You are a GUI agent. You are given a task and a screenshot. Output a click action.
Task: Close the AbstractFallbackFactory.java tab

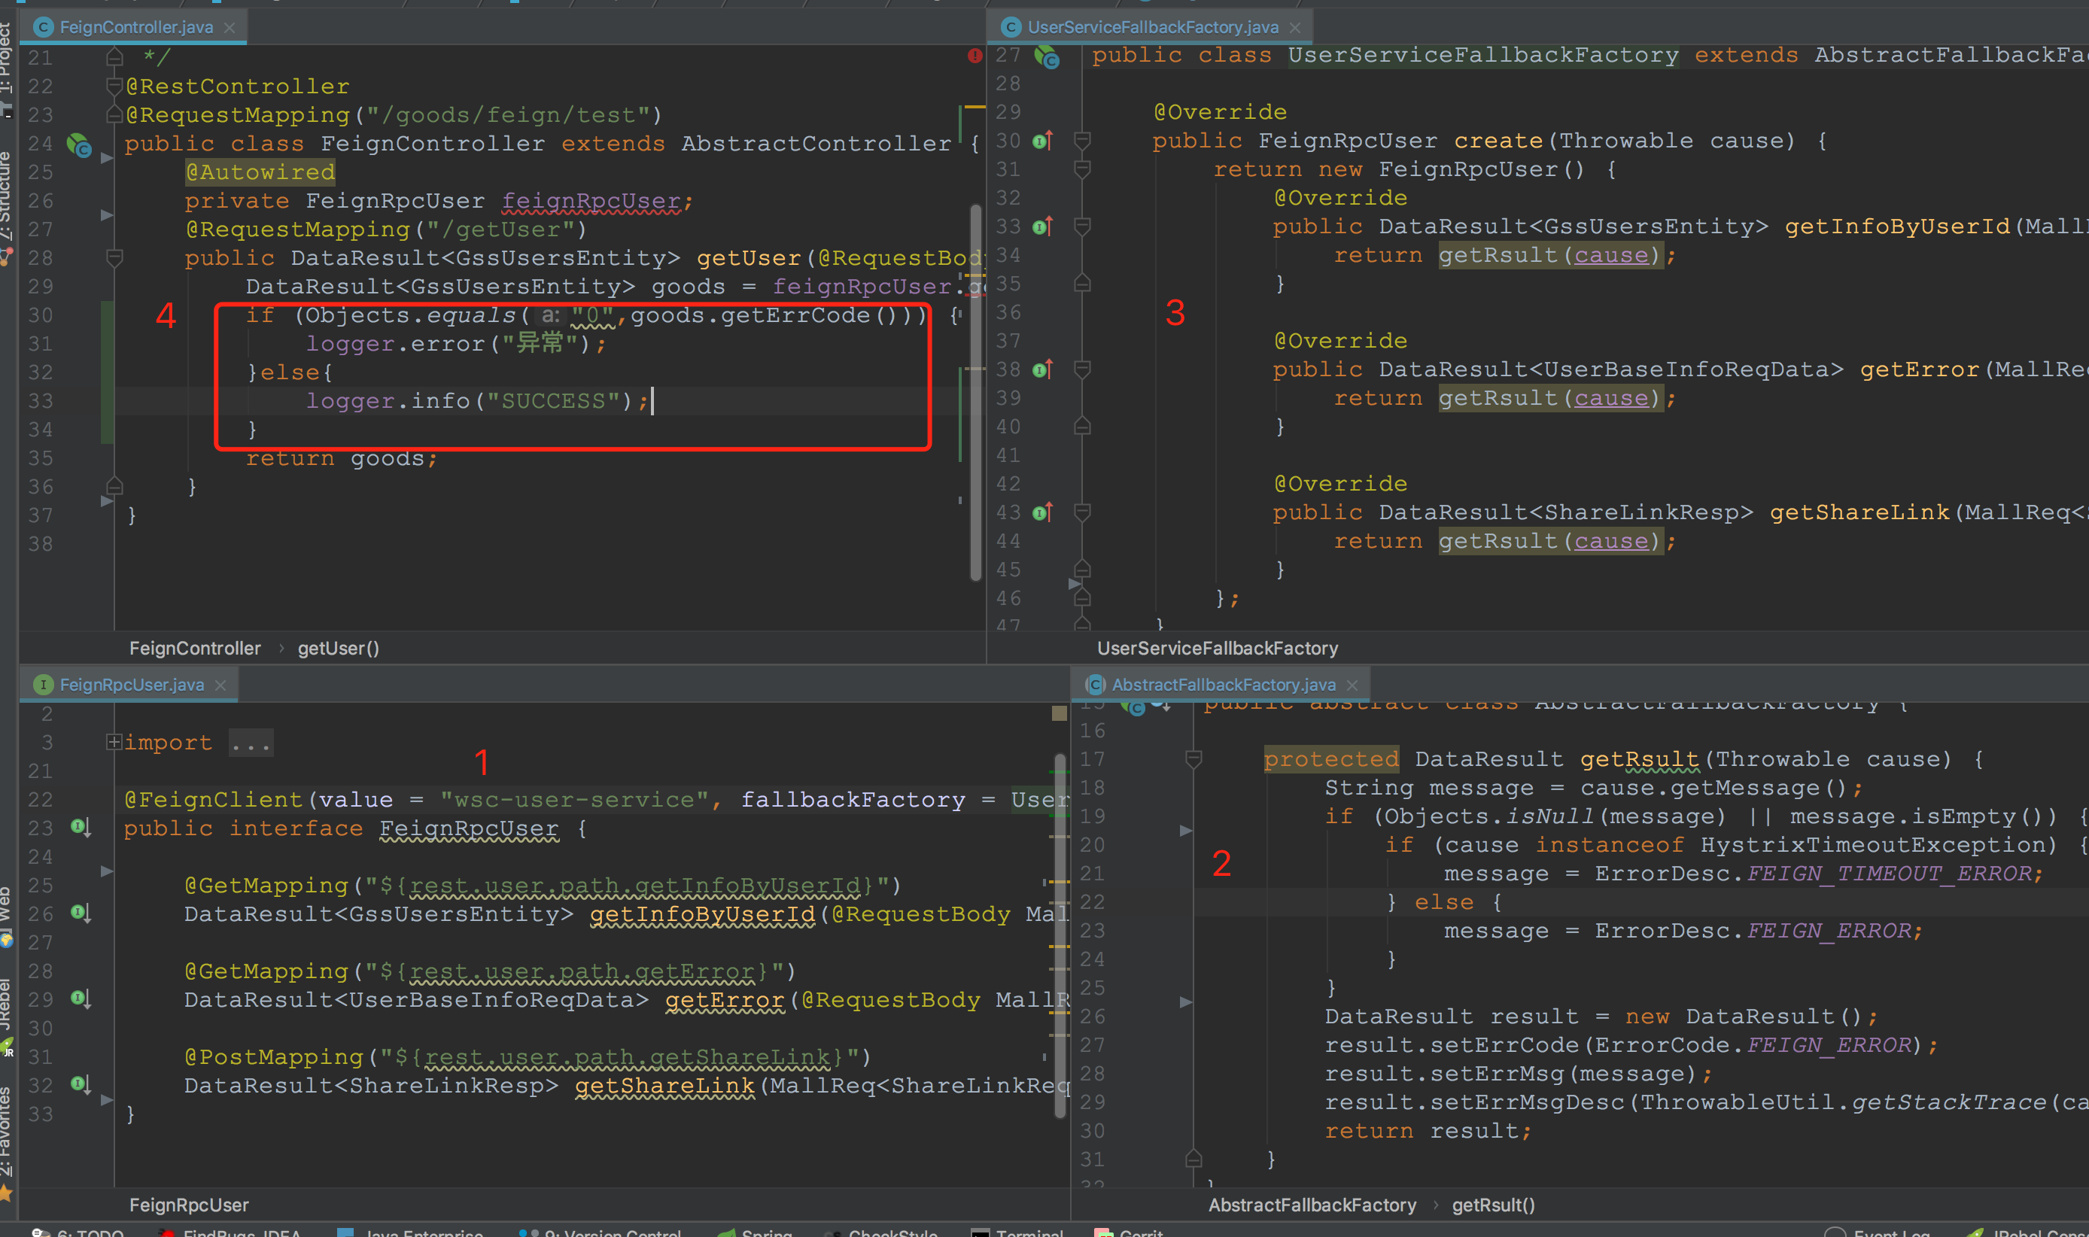click(x=1352, y=685)
